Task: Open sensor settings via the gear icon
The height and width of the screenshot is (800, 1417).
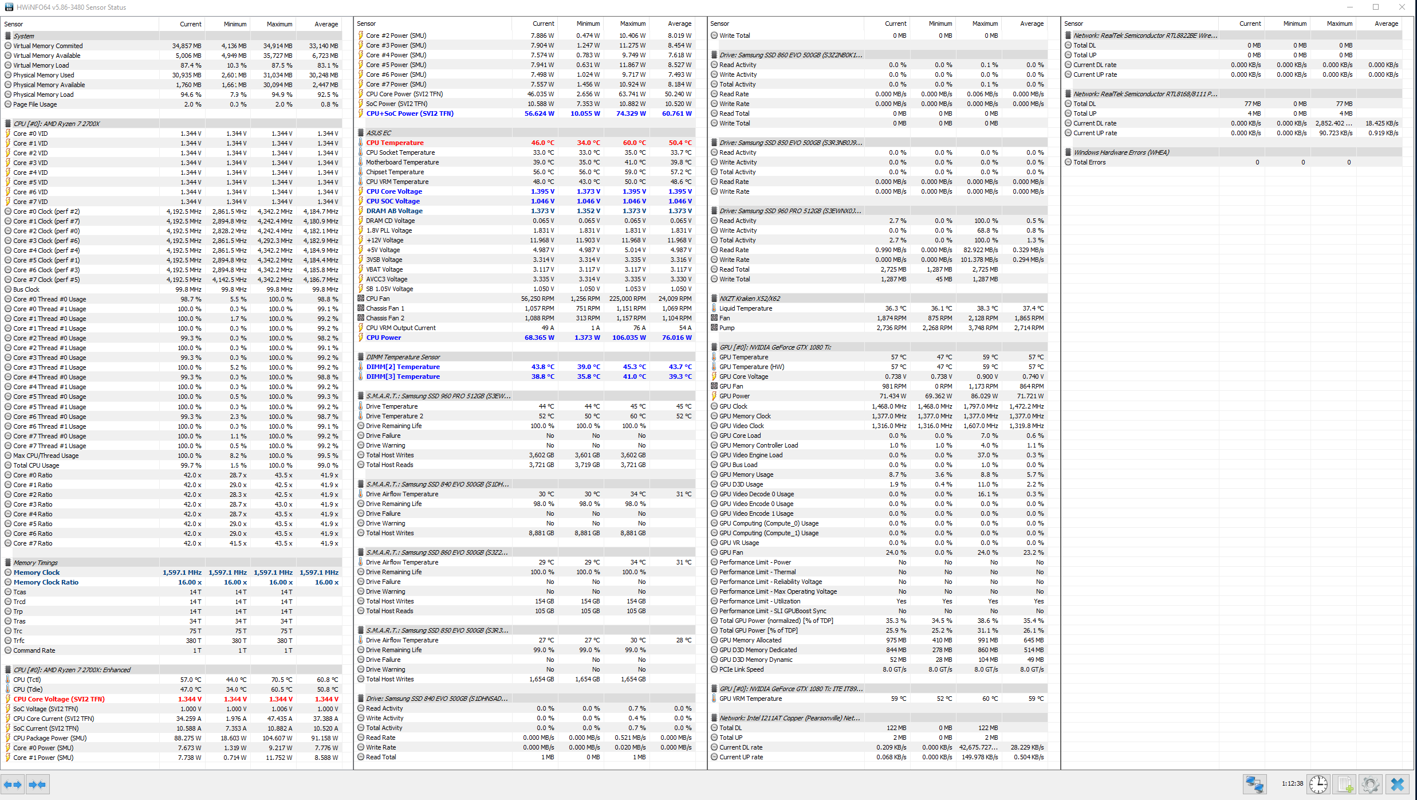Action: click(x=1371, y=784)
